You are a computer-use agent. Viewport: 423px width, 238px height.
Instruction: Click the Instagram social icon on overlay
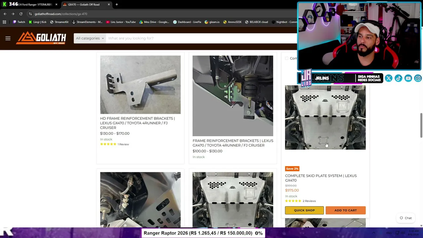pos(418,78)
